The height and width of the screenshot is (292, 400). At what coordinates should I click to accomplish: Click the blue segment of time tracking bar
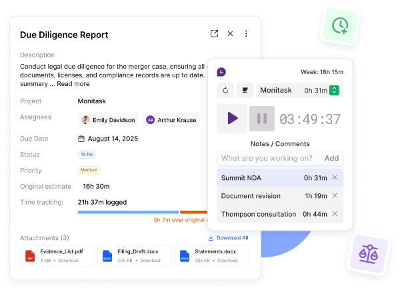point(128,212)
